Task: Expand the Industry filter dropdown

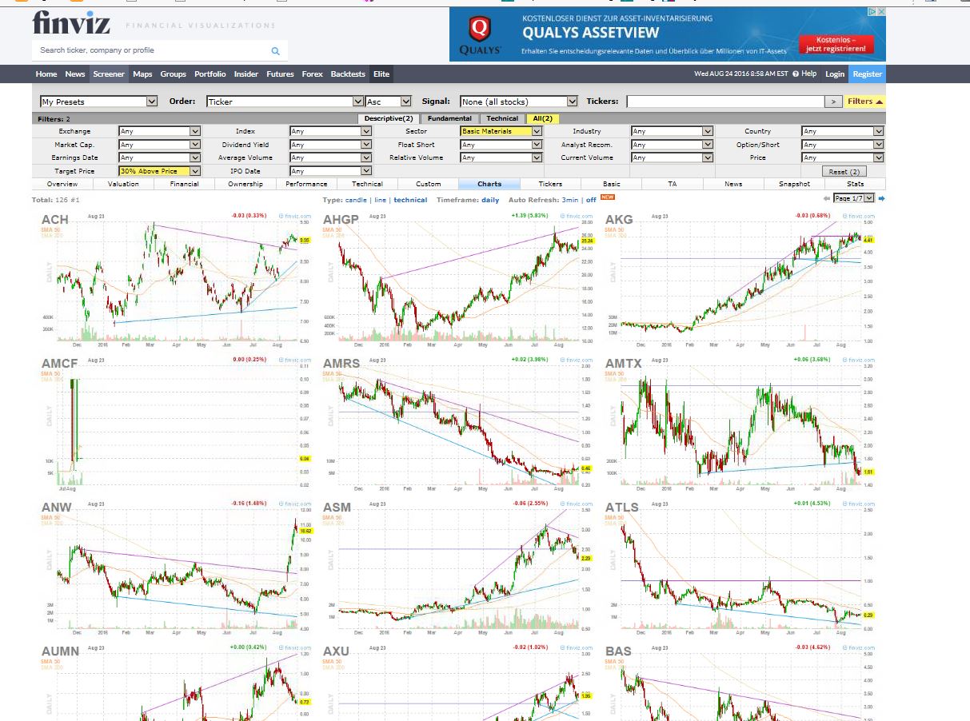Action: 672,131
